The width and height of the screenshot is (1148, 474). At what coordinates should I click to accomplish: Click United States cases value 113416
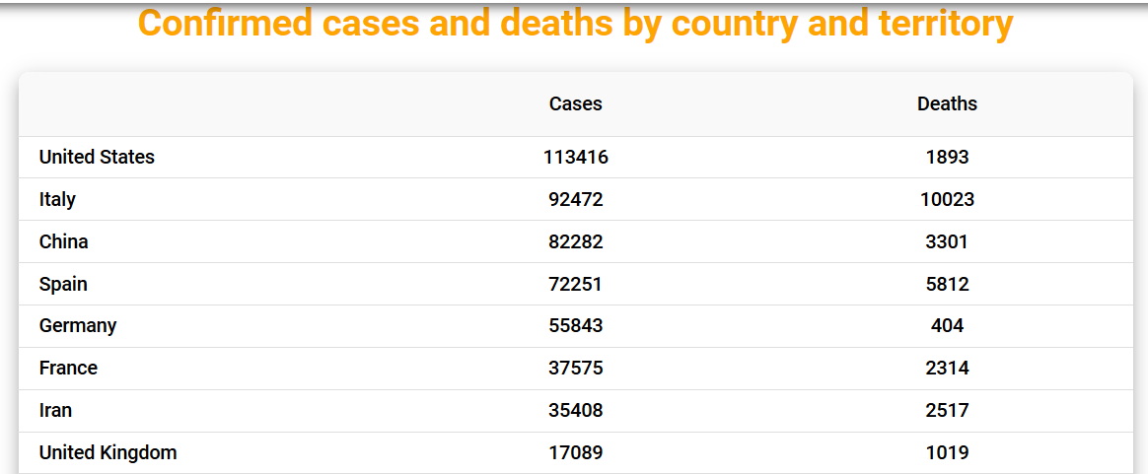575,157
